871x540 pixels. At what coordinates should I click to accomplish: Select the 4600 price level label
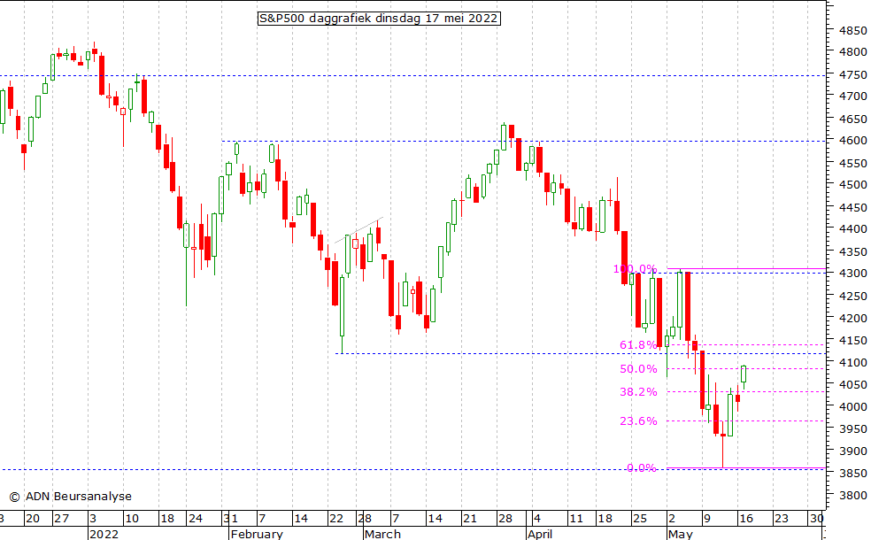[852, 141]
